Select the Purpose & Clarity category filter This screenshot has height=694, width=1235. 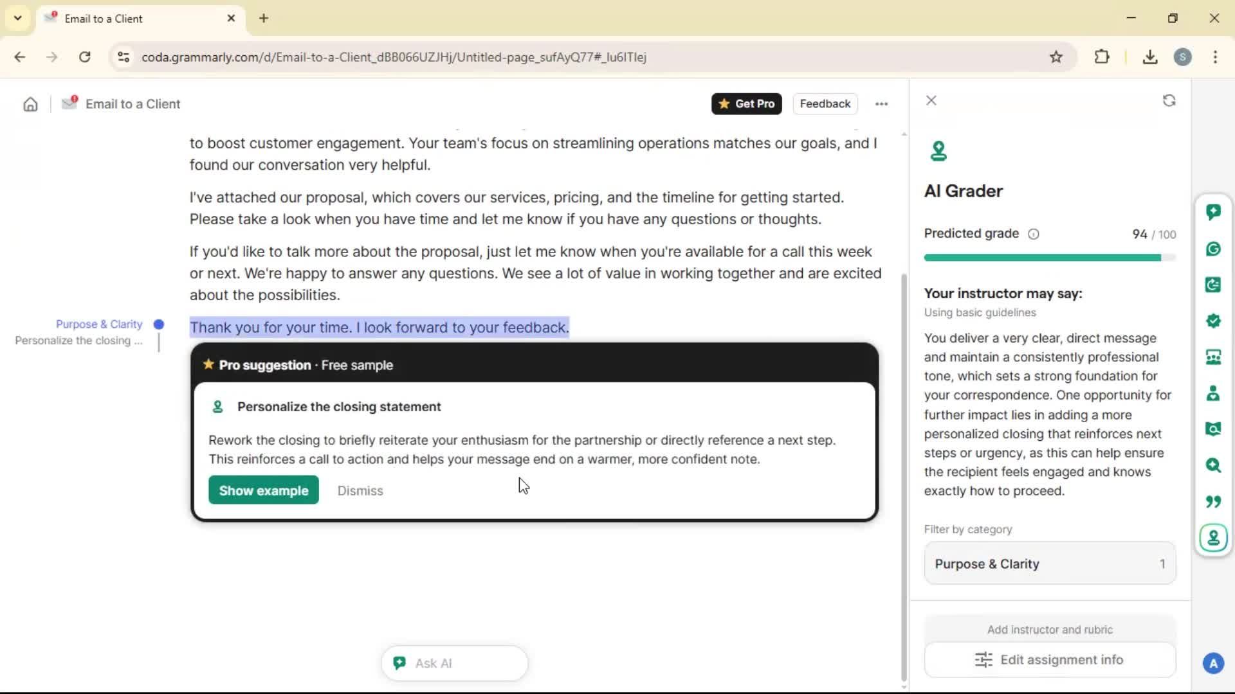(x=1049, y=564)
